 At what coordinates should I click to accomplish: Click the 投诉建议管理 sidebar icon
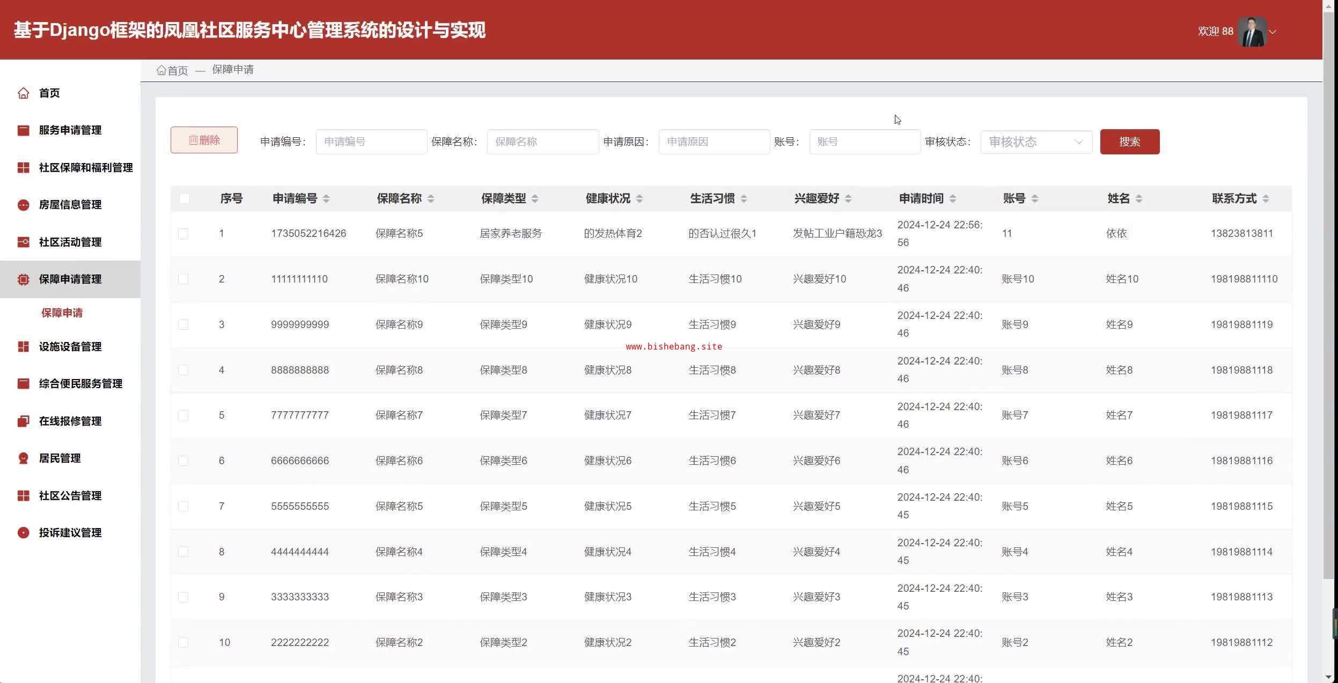[x=23, y=533]
